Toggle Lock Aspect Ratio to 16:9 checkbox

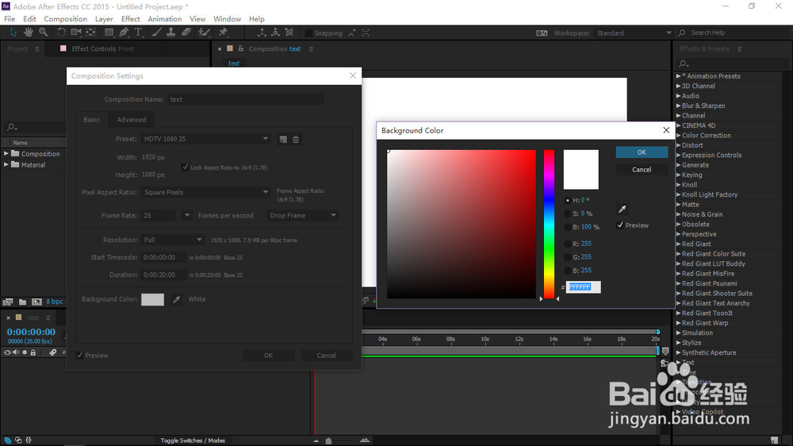185,167
